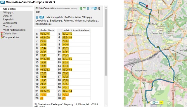Open the route 1 link
This screenshot has height=107, width=187.
tap(91, 8)
